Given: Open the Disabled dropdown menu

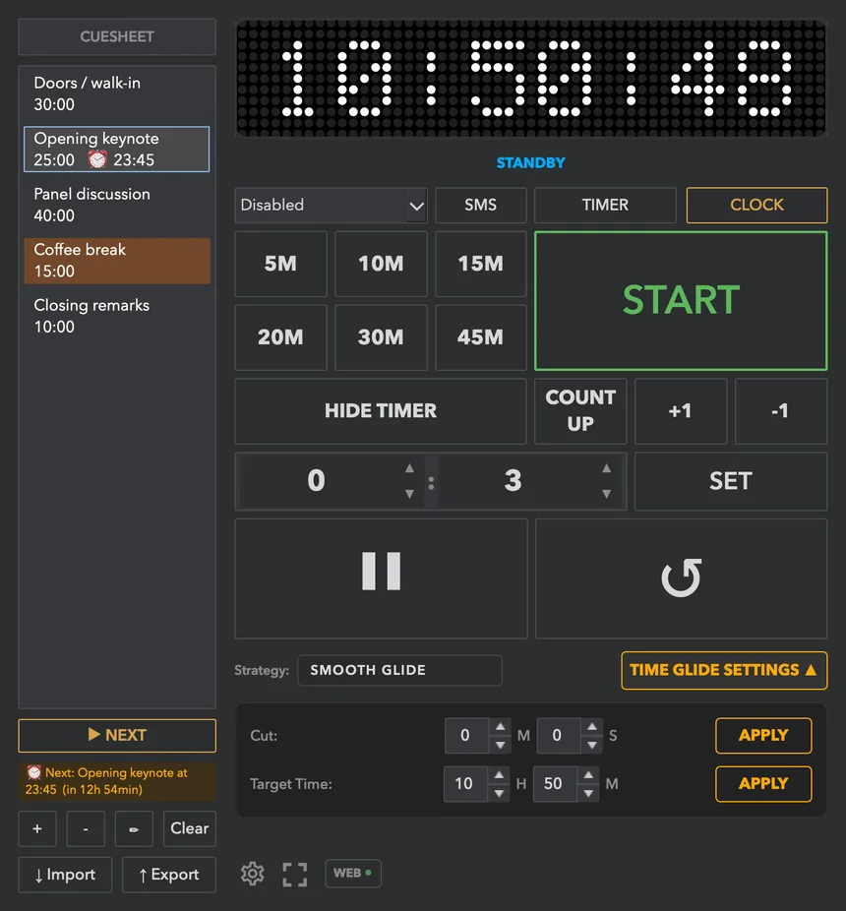Looking at the screenshot, I should coord(331,205).
